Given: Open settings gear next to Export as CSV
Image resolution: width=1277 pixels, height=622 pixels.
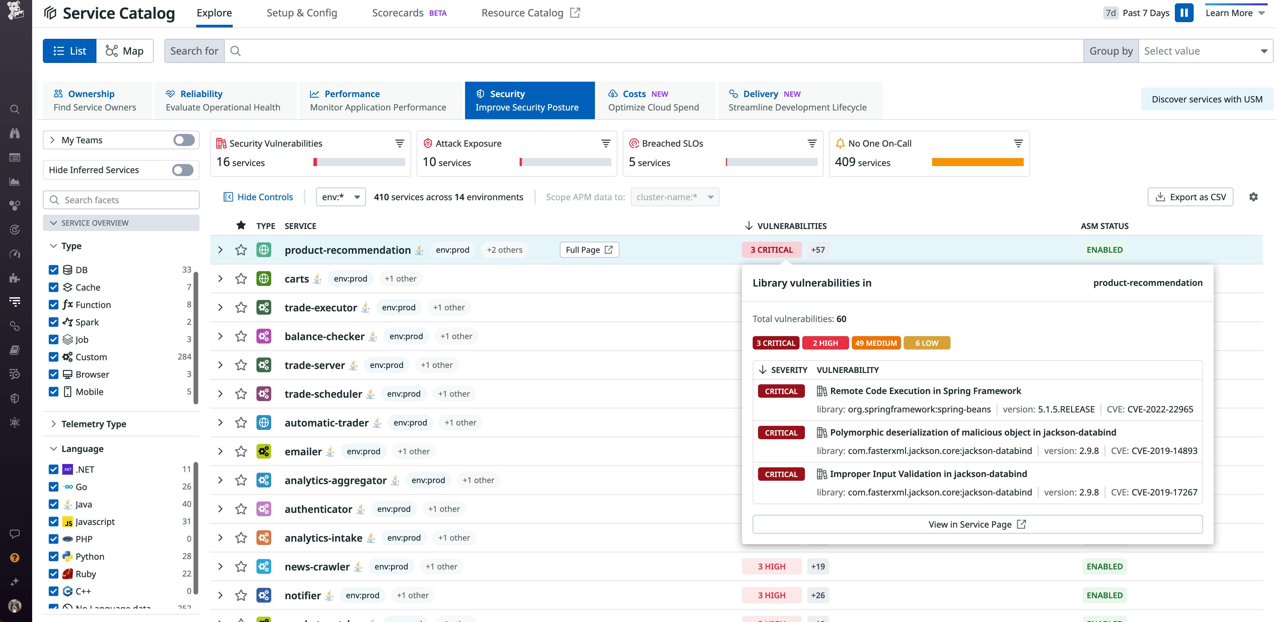Looking at the screenshot, I should 1254,197.
